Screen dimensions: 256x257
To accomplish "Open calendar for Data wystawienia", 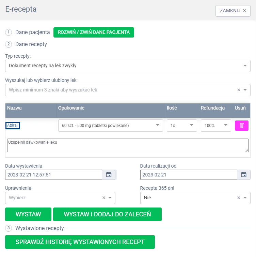I will click(x=109, y=175).
